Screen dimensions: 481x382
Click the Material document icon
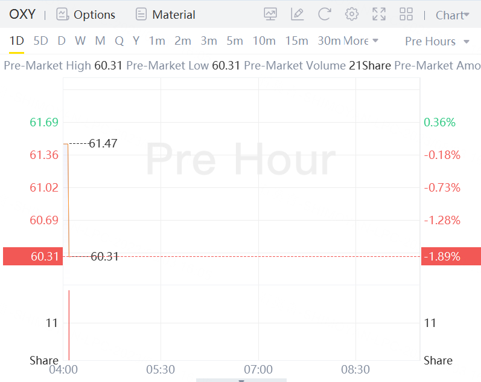click(141, 15)
